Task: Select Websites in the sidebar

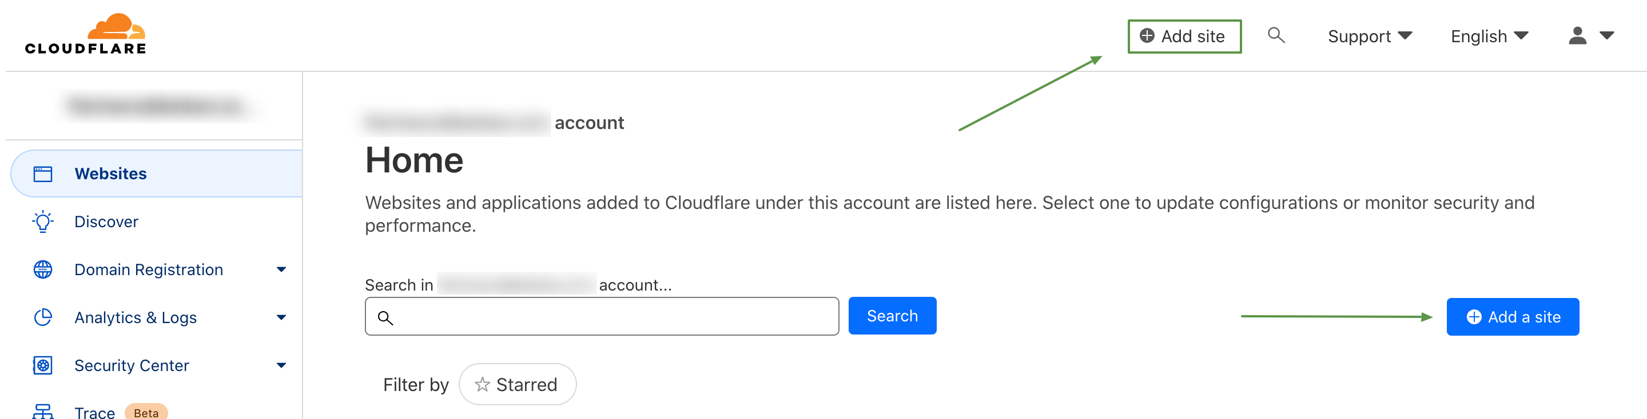Action: pos(157,174)
